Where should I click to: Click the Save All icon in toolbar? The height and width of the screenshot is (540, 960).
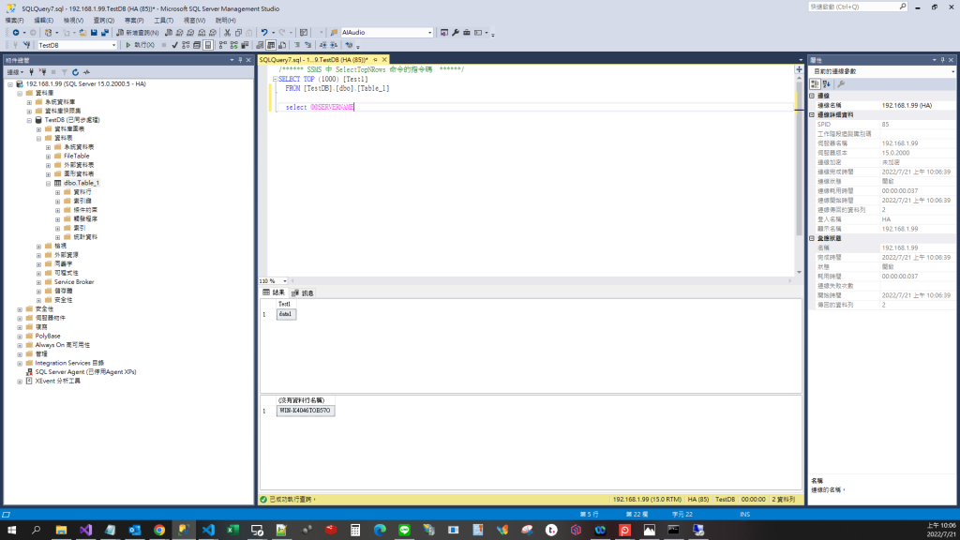105,33
